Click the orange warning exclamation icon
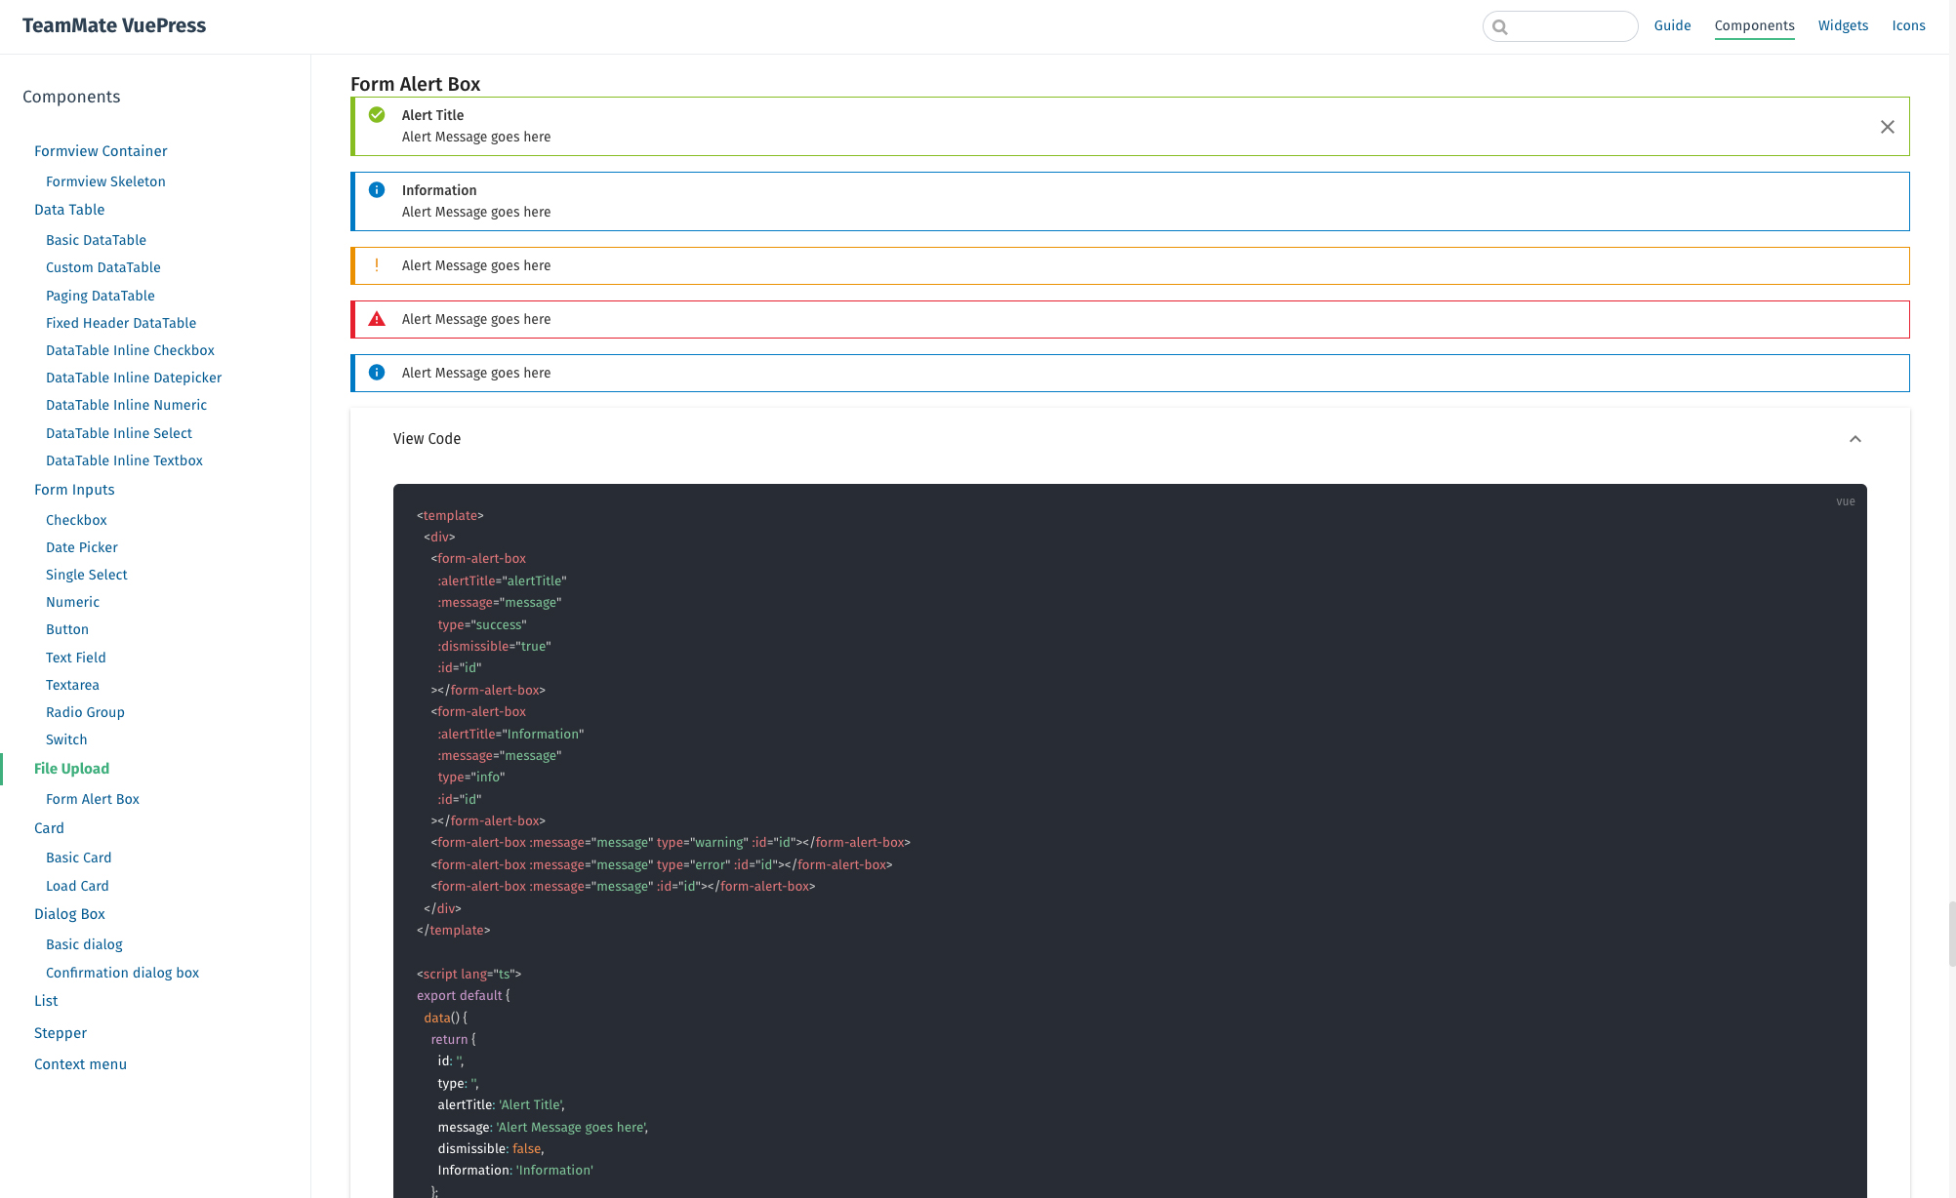The width and height of the screenshot is (1956, 1198). point(377,265)
